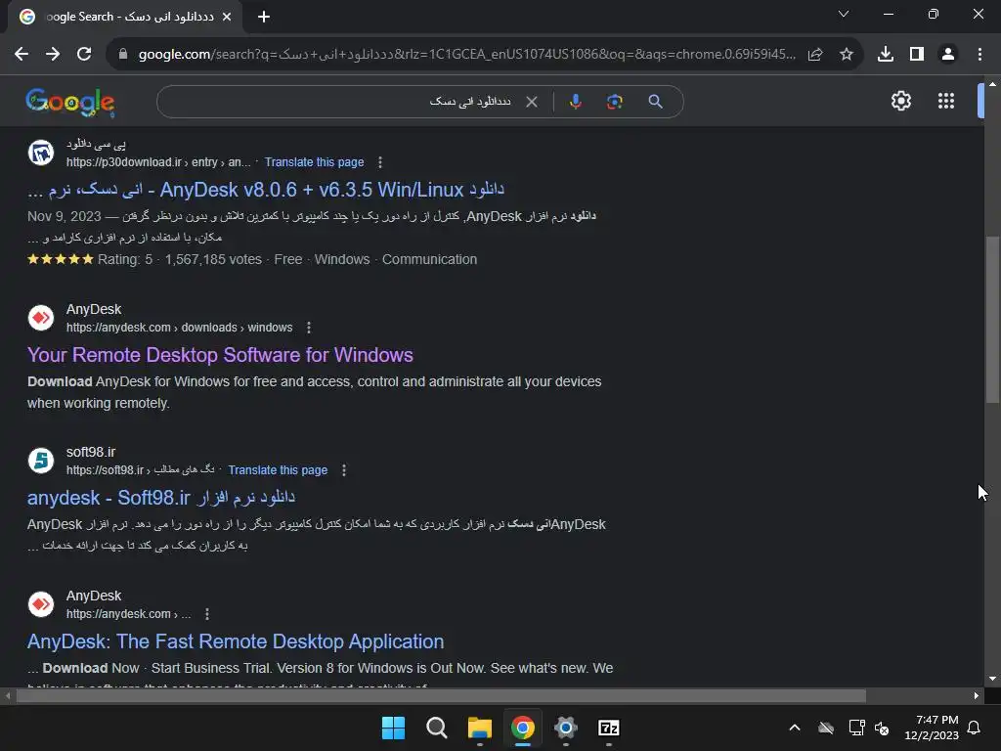Submit search with the magnifier icon
The width and height of the screenshot is (1001, 751).
pyautogui.click(x=655, y=102)
